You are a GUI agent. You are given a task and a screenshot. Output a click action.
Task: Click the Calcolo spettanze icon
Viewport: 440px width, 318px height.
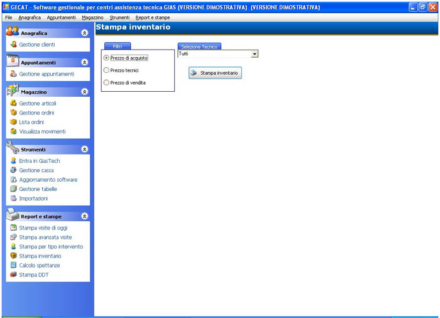point(13,265)
